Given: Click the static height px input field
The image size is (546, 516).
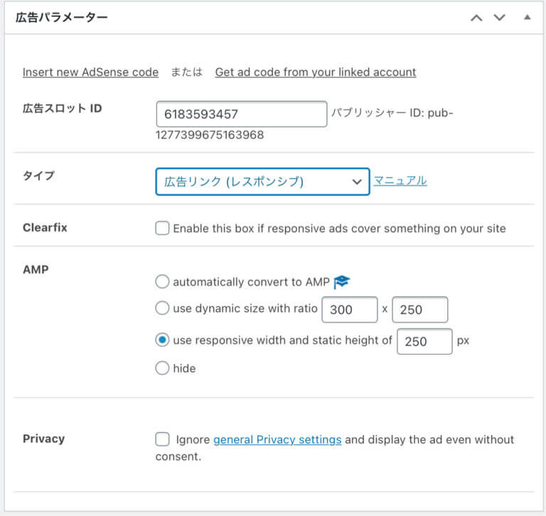Looking at the screenshot, I should pyautogui.click(x=424, y=341).
